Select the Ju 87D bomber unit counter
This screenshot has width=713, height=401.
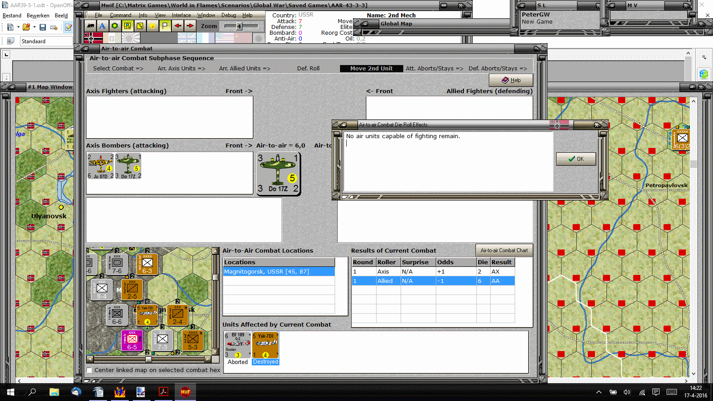coord(101,166)
